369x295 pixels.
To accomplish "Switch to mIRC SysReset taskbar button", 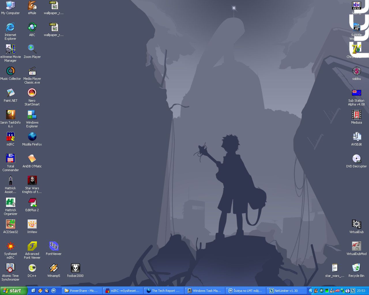I will tap(123, 291).
